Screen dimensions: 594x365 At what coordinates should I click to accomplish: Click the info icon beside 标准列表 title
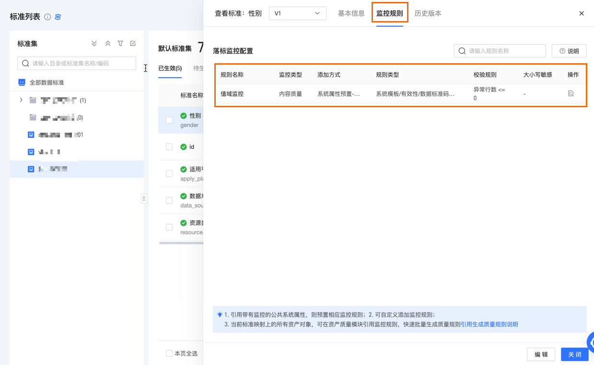[47, 17]
